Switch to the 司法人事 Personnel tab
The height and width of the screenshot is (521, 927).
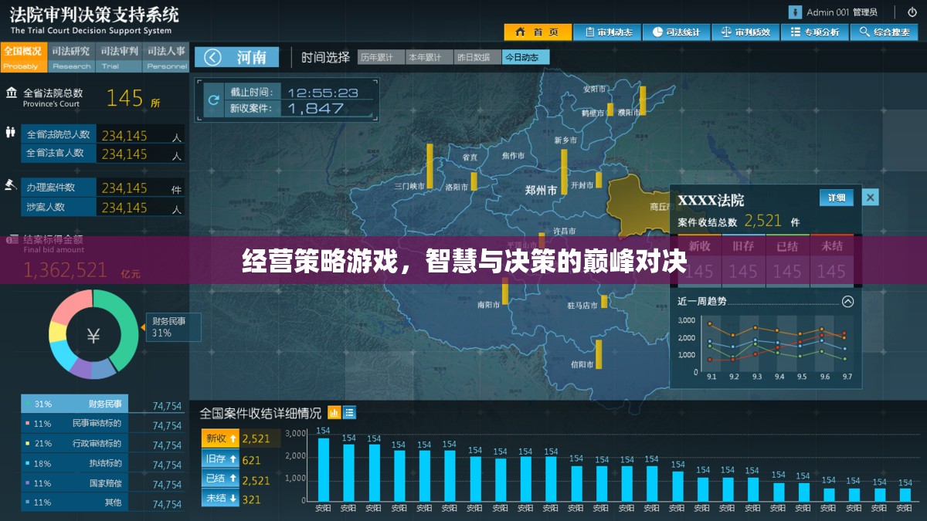pos(166,56)
